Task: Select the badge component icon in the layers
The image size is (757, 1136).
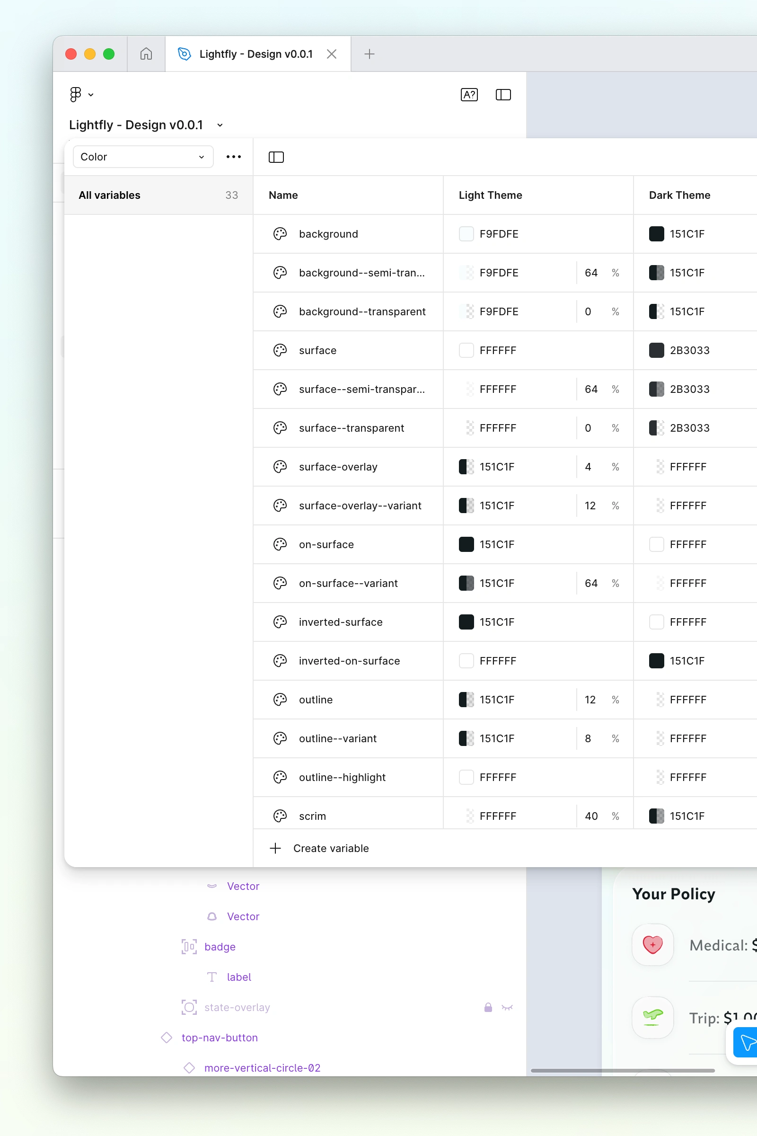Action: coord(189,947)
